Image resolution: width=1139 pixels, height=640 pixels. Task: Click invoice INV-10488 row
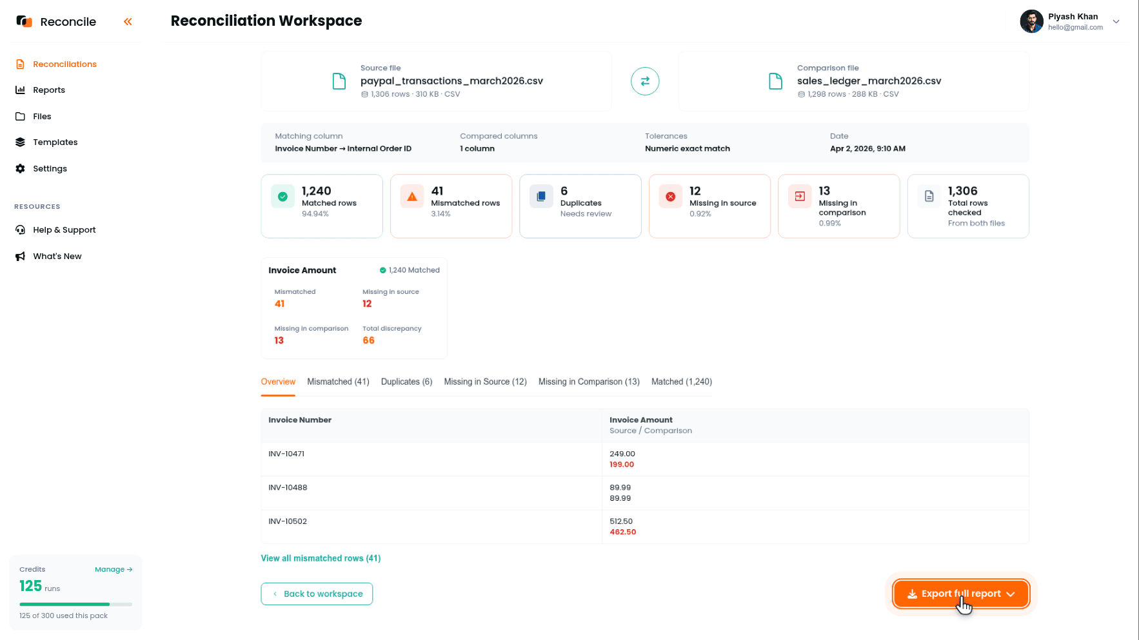pos(645,493)
